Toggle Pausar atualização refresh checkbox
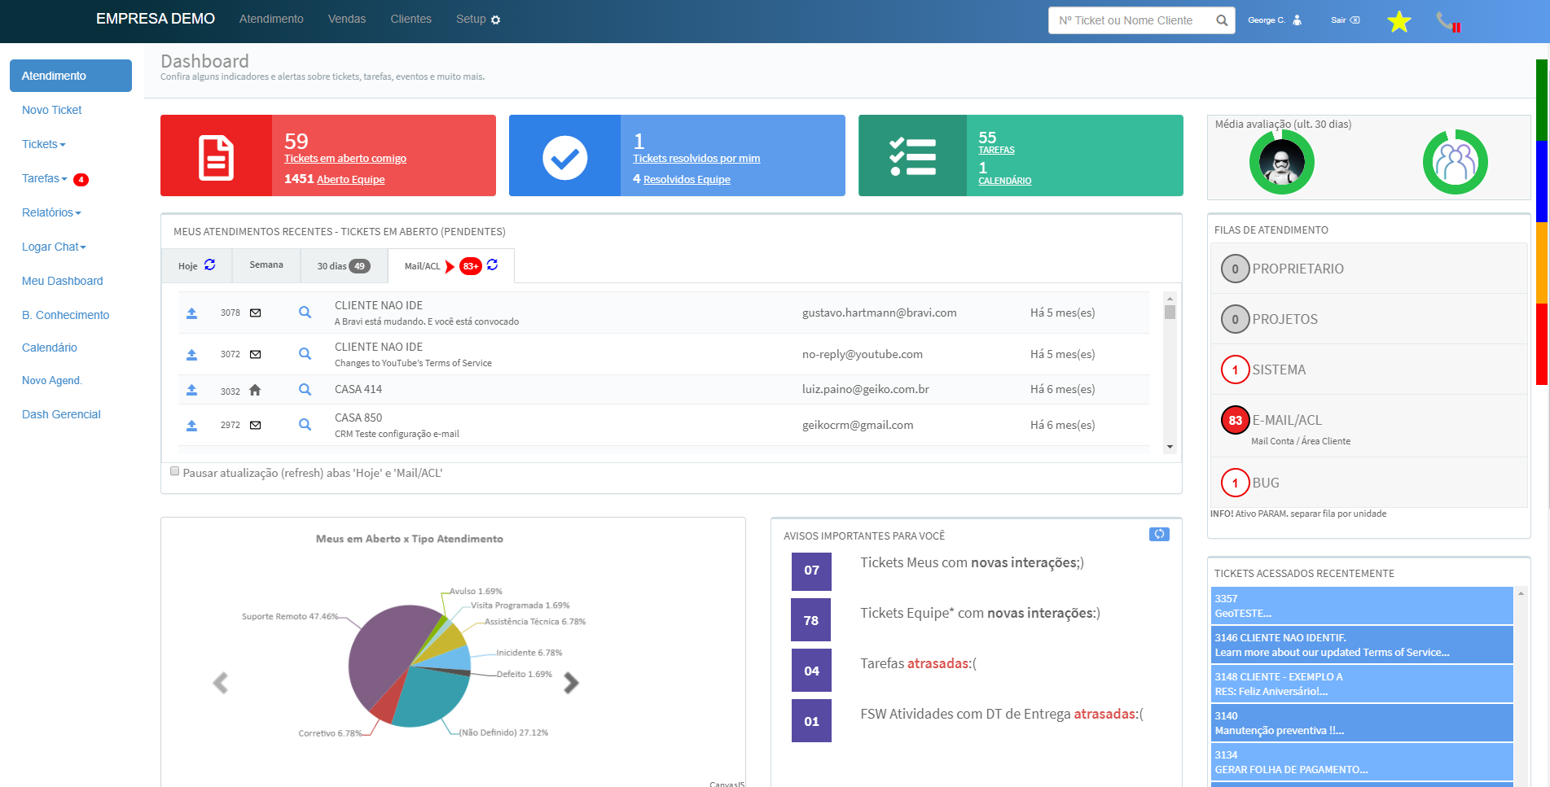Screen dimensions: 1550x787 tap(174, 471)
